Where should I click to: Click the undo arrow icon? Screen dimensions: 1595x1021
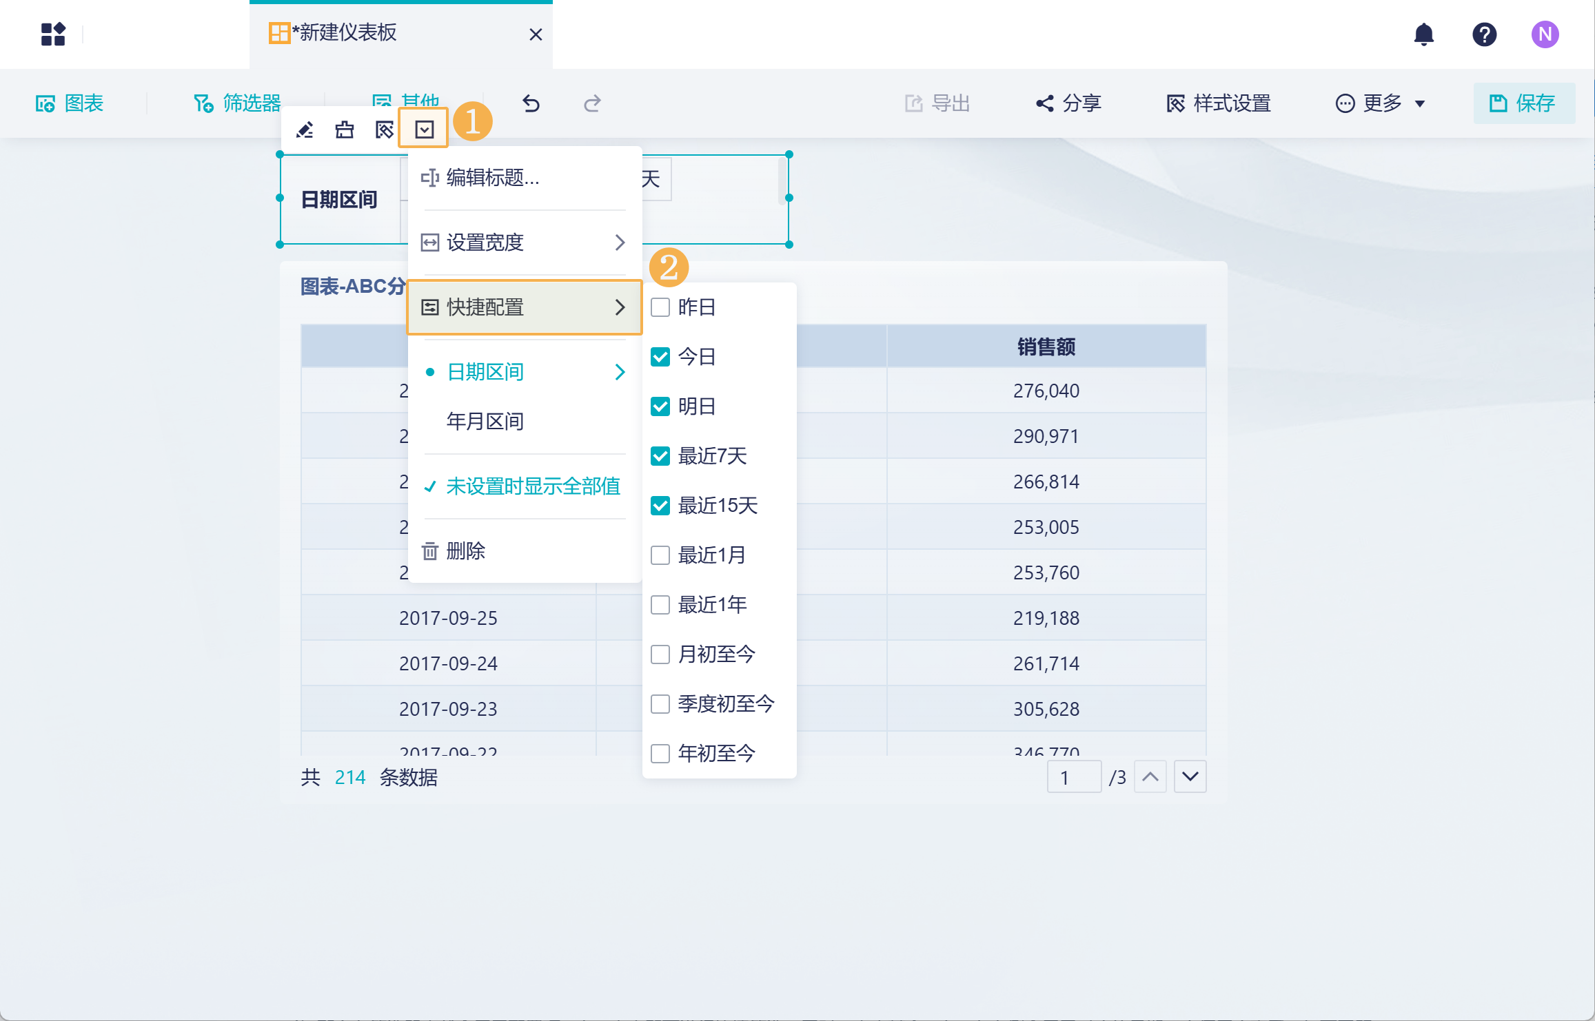pos(531,103)
